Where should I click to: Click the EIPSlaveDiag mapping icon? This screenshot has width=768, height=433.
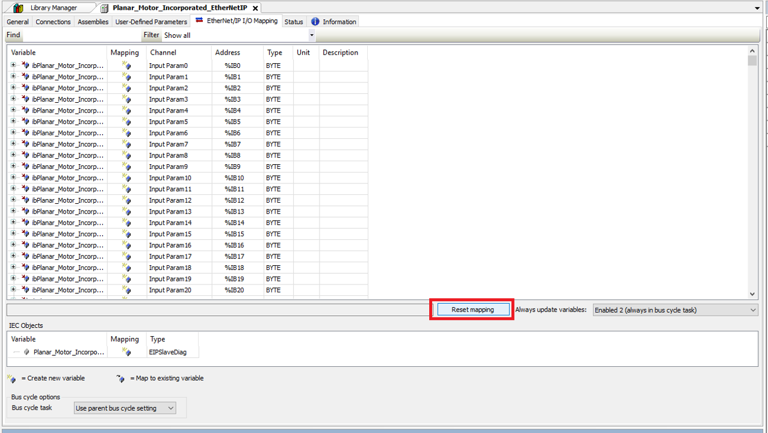pyautogui.click(x=126, y=352)
